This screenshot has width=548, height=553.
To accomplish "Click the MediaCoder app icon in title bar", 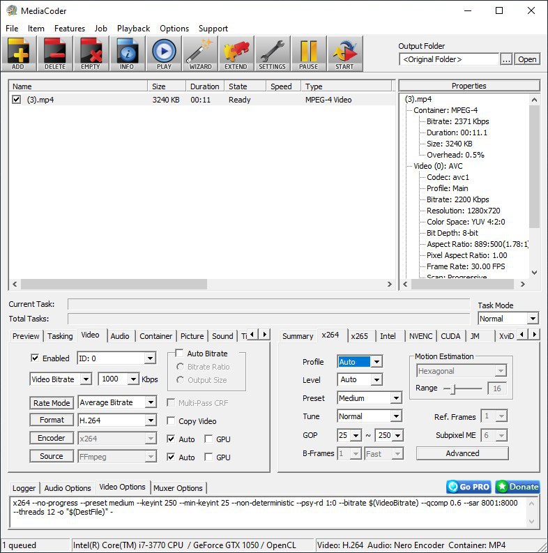I will pyautogui.click(x=11, y=10).
